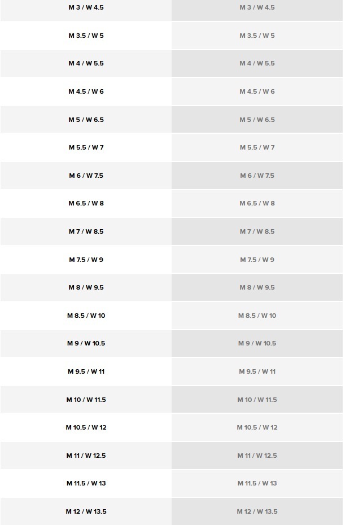Choose the bold black M 6 / W 7.5 cell
The height and width of the screenshot is (525, 363).
tap(86, 176)
